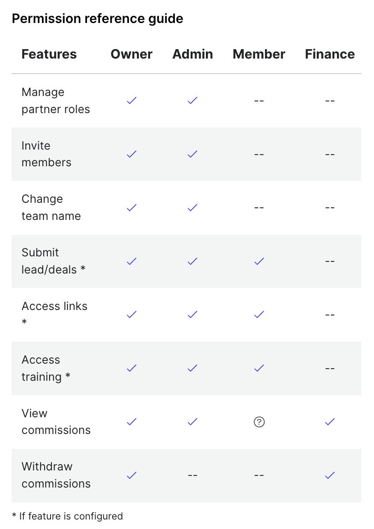Image resolution: width=374 pixels, height=529 pixels.
Task: Click Admin dash for Withdraw commissions
Action: click(192, 475)
